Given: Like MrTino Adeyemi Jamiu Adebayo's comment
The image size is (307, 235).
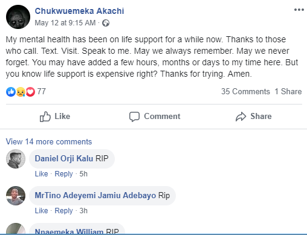Looking at the screenshot, I should (x=41, y=211).
